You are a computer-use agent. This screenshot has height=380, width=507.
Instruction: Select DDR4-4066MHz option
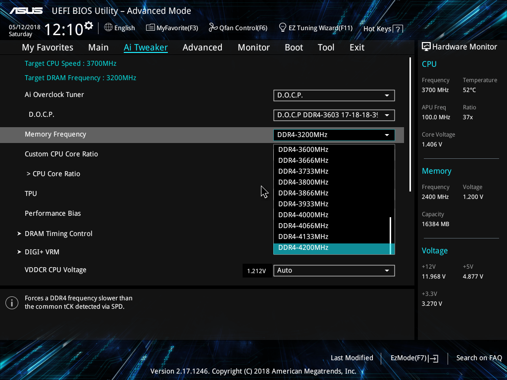(x=332, y=226)
